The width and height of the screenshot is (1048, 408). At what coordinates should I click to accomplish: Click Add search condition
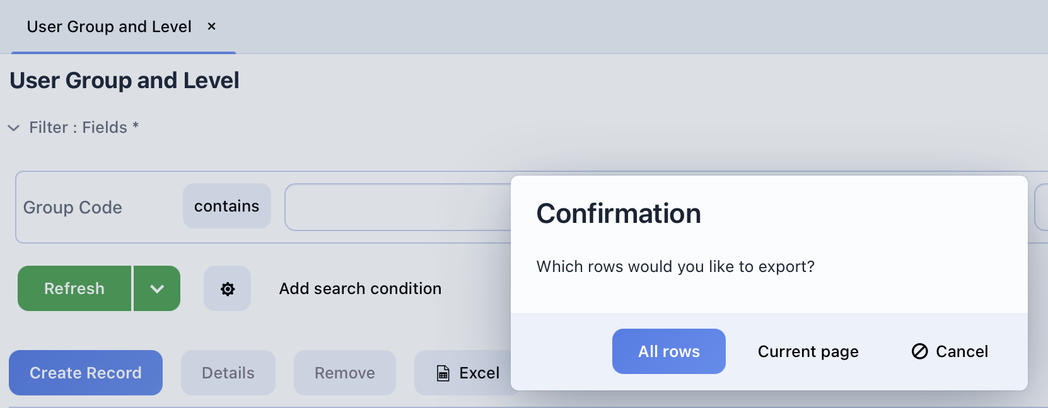point(360,288)
